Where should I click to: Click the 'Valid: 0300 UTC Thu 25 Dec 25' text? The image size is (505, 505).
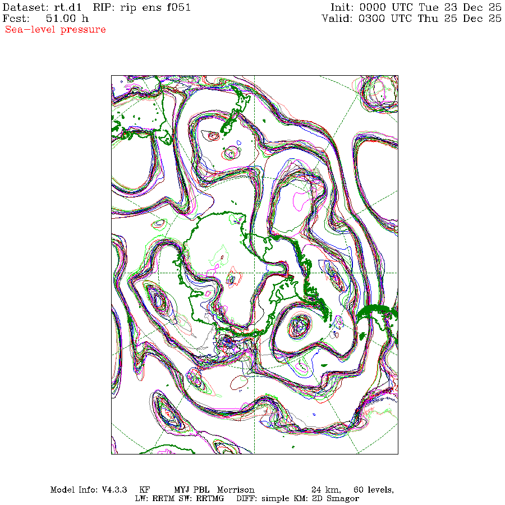412,19
